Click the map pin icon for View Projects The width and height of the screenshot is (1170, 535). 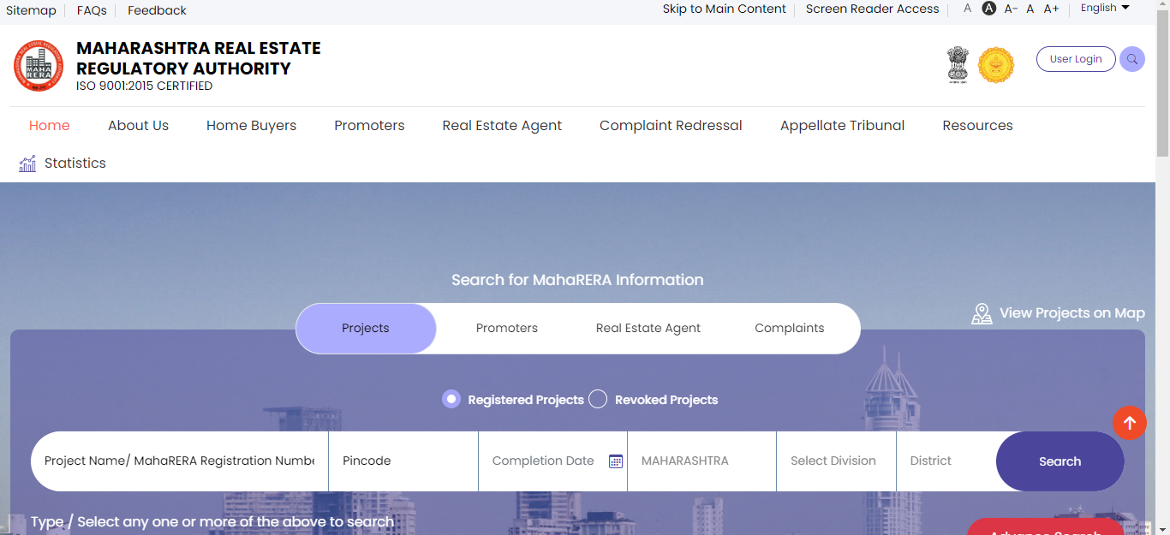coord(982,313)
